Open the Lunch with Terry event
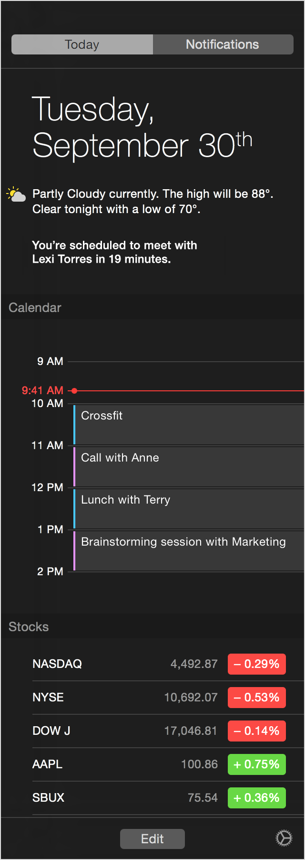 coord(189,509)
